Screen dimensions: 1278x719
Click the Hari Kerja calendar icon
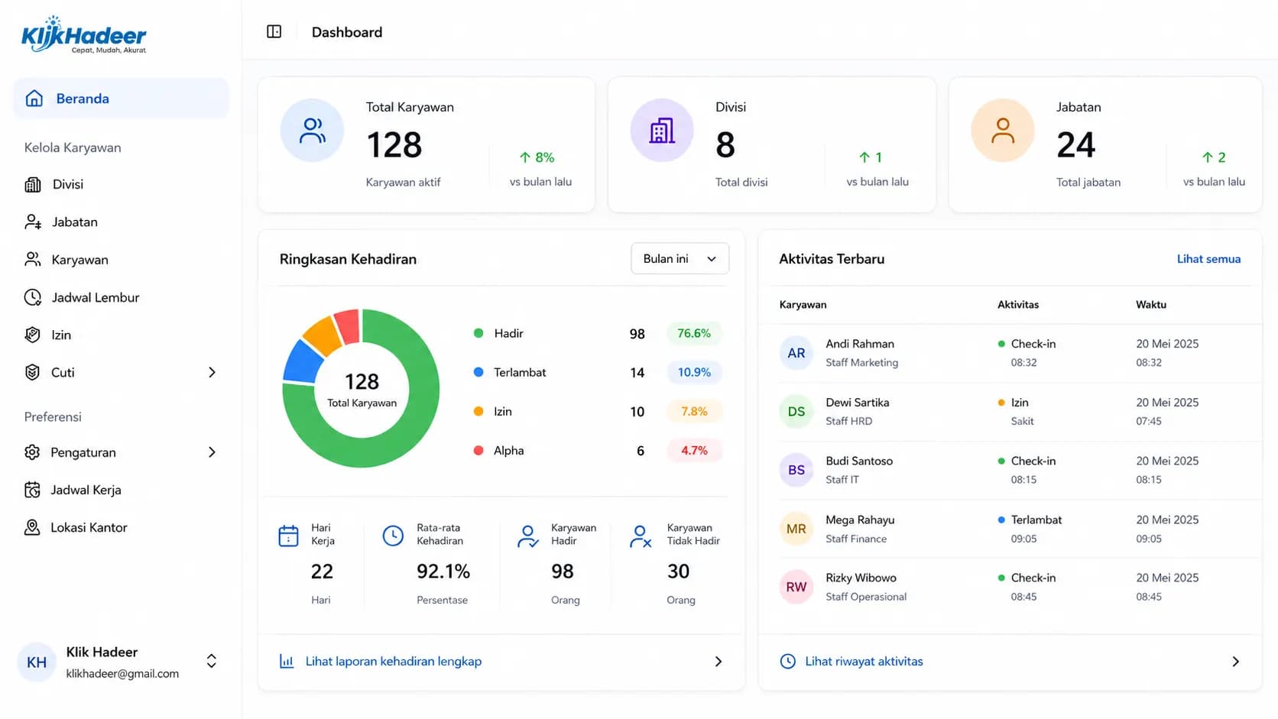[x=288, y=536]
